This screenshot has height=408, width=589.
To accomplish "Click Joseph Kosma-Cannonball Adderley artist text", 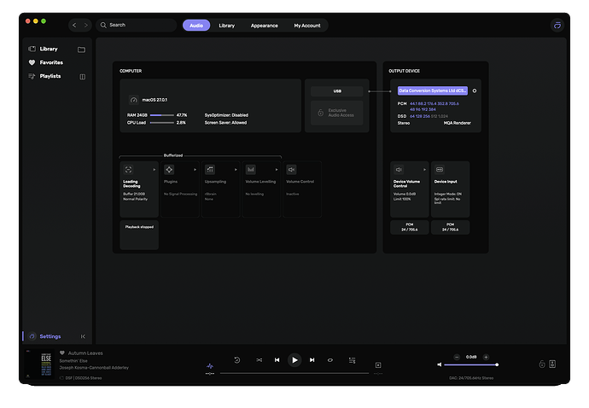I will 94,367.
